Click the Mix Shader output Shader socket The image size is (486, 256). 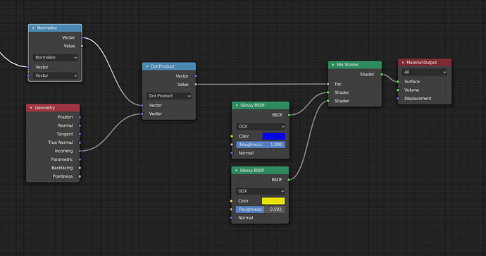coord(382,75)
